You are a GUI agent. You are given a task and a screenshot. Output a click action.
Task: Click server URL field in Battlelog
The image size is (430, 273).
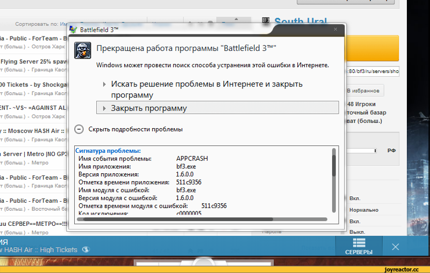coord(372,71)
